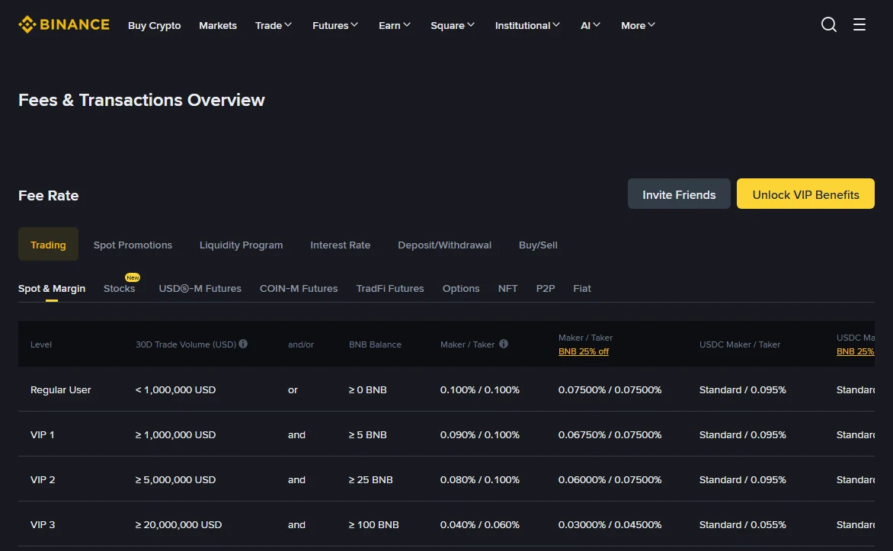Viewport: 893px width, 551px height.
Task: Open Buy Crypto in navigation
Action: (x=155, y=25)
